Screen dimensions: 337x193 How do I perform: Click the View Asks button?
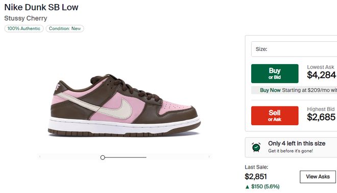click(318, 177)
